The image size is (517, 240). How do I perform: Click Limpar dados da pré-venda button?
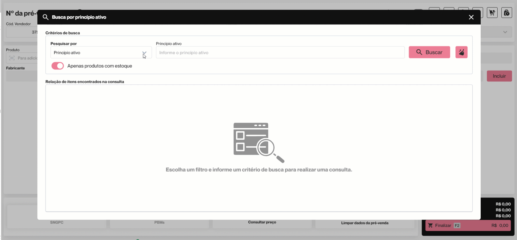365,223
